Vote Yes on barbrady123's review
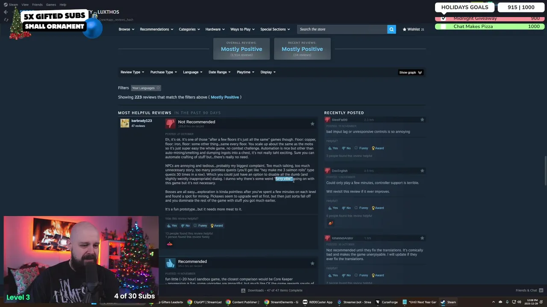 (172, 226)
